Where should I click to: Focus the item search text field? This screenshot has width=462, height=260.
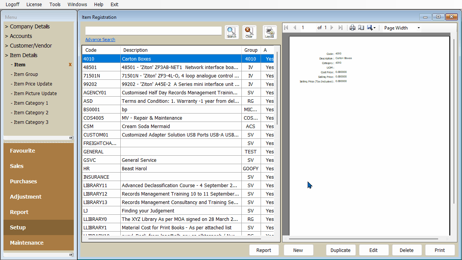pos(153,31)
